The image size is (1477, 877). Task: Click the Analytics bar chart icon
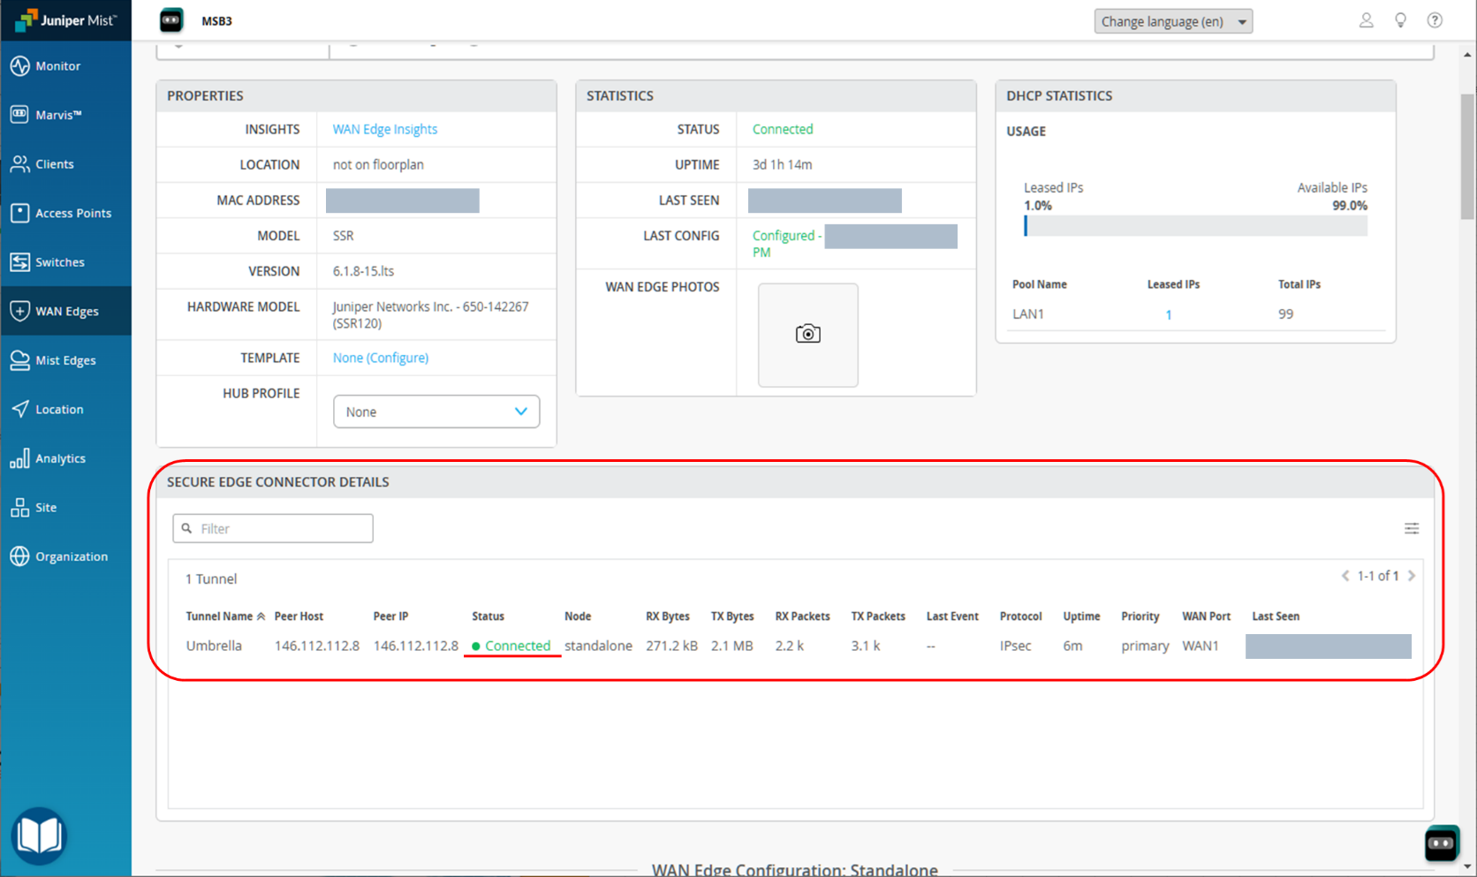coord(19,458)
